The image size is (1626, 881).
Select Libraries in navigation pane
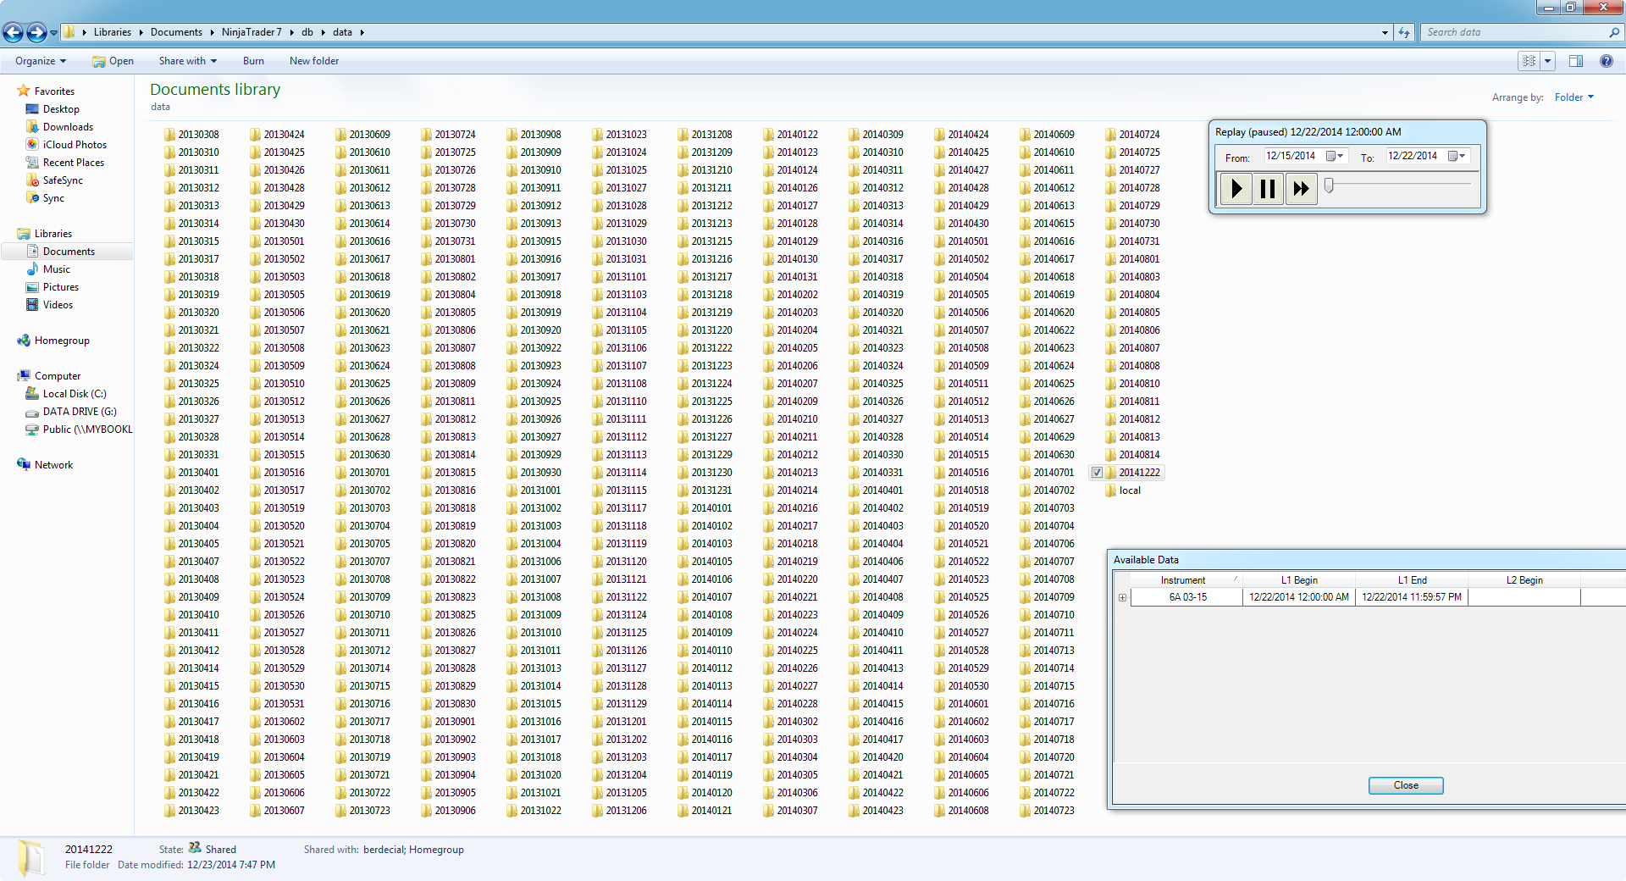click(53, 234)
